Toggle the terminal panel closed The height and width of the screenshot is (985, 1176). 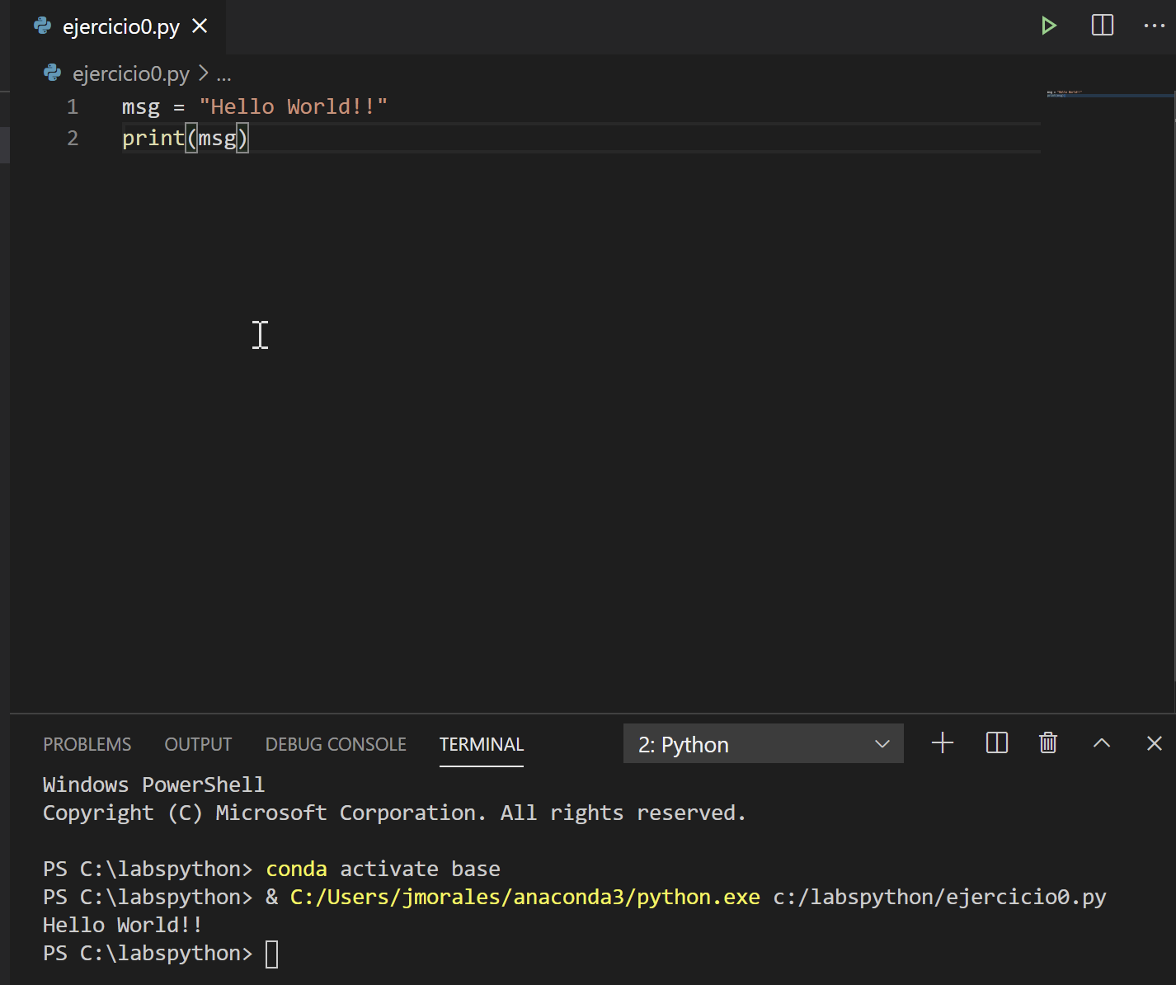1154,743
